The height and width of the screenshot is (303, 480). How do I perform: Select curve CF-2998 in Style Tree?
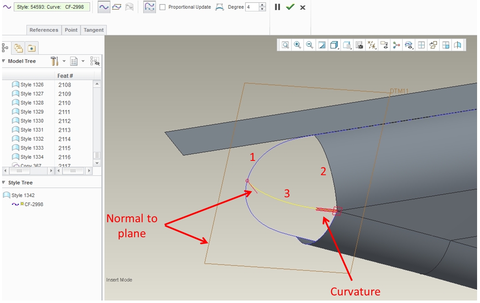(x=28, y=204)
